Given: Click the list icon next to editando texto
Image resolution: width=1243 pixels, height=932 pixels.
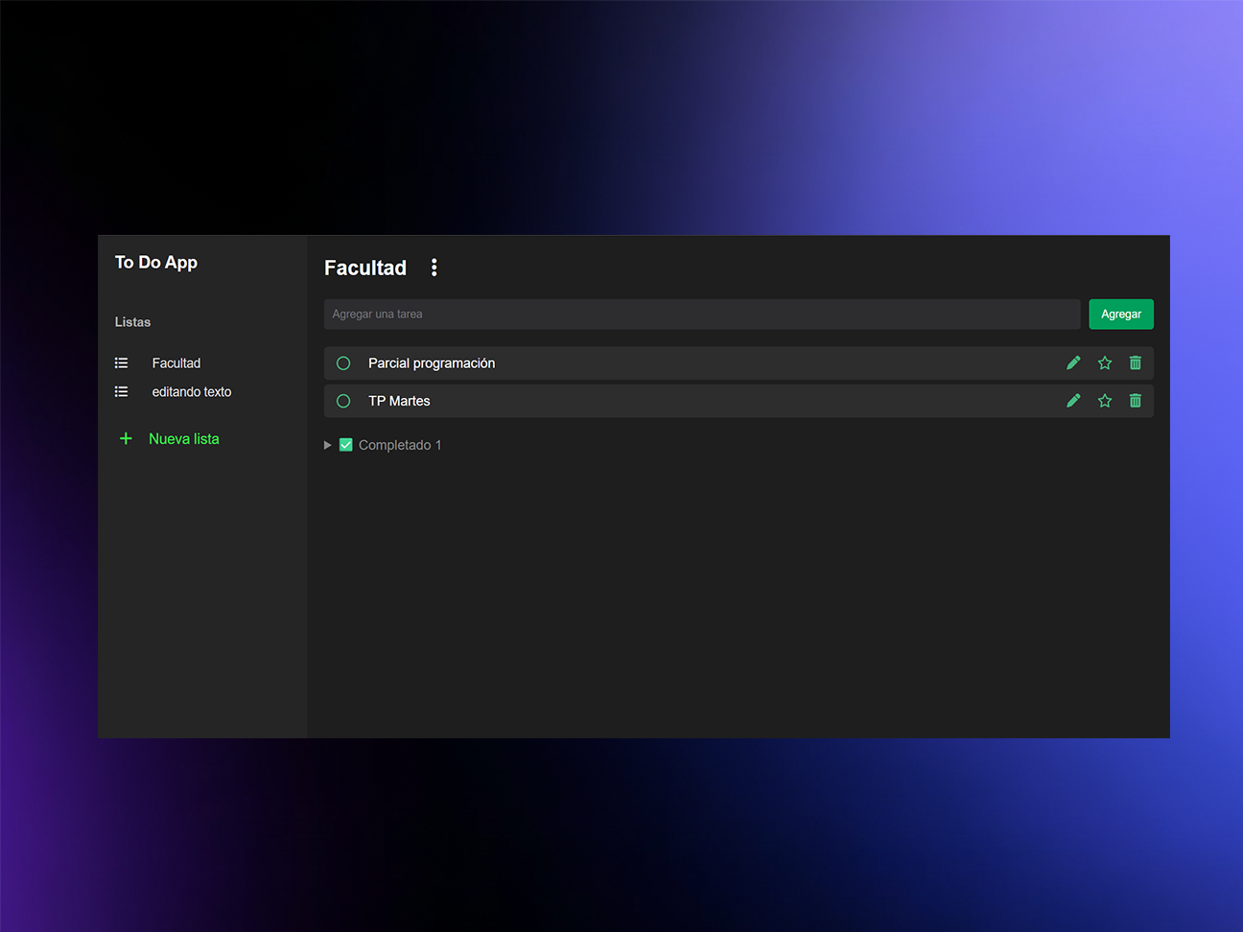Looking at the screenshot, I should point(122,391).
